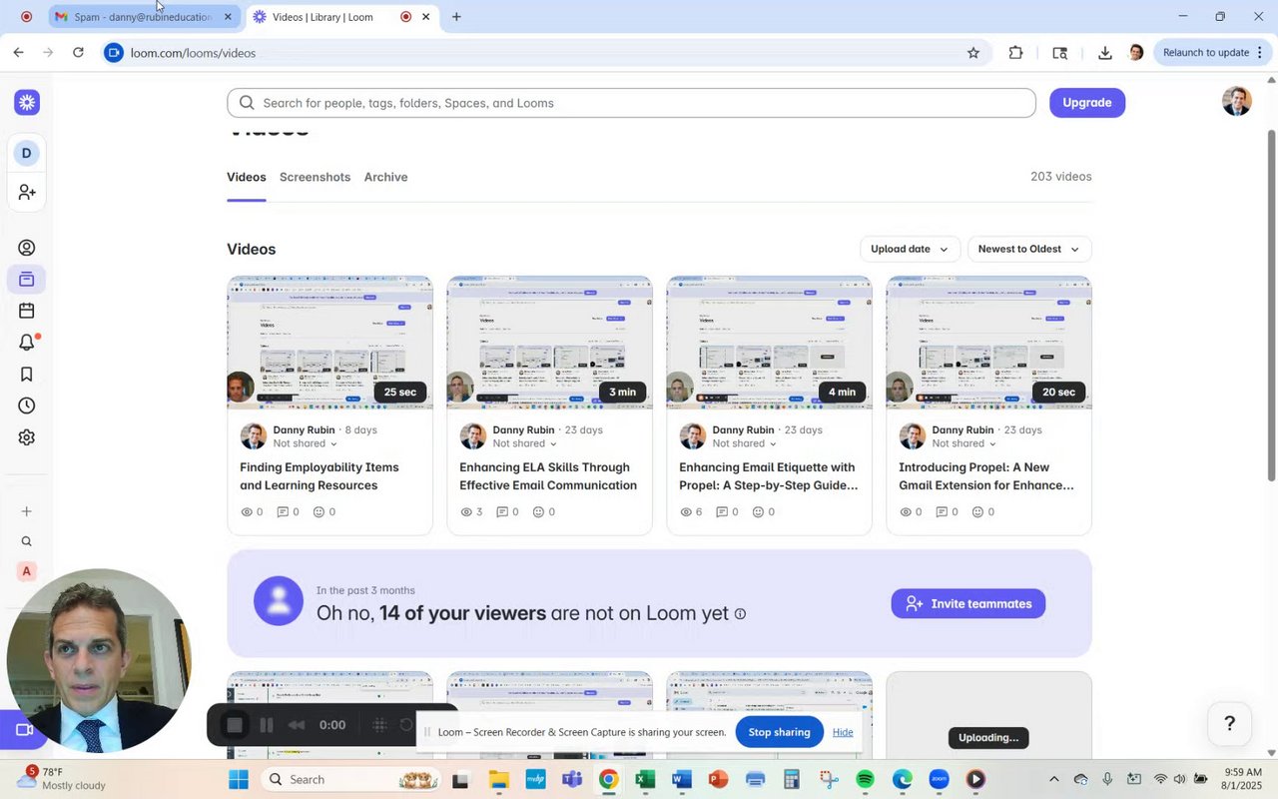1278x799 pixels.
Task: Pause the recording in Loom control bar
Action: (267, 725)
